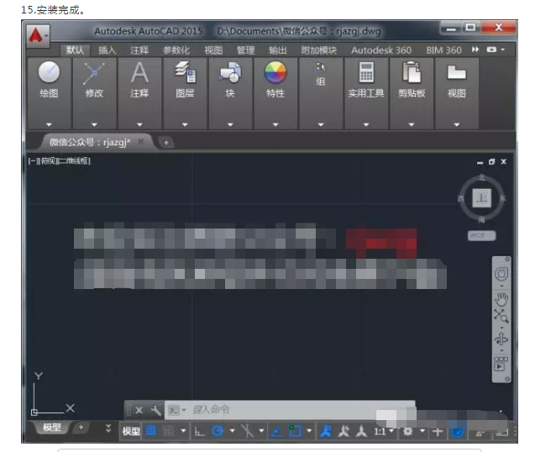
Task: Open the 实用工具 (Utilities) calculator icon
Action: point(366,72)
